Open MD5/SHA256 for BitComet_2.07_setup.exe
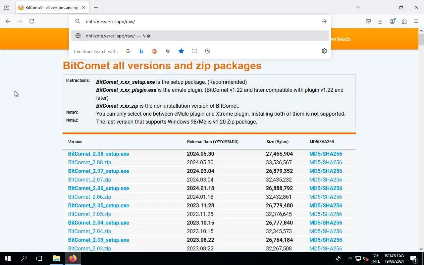 pos(326,171)
